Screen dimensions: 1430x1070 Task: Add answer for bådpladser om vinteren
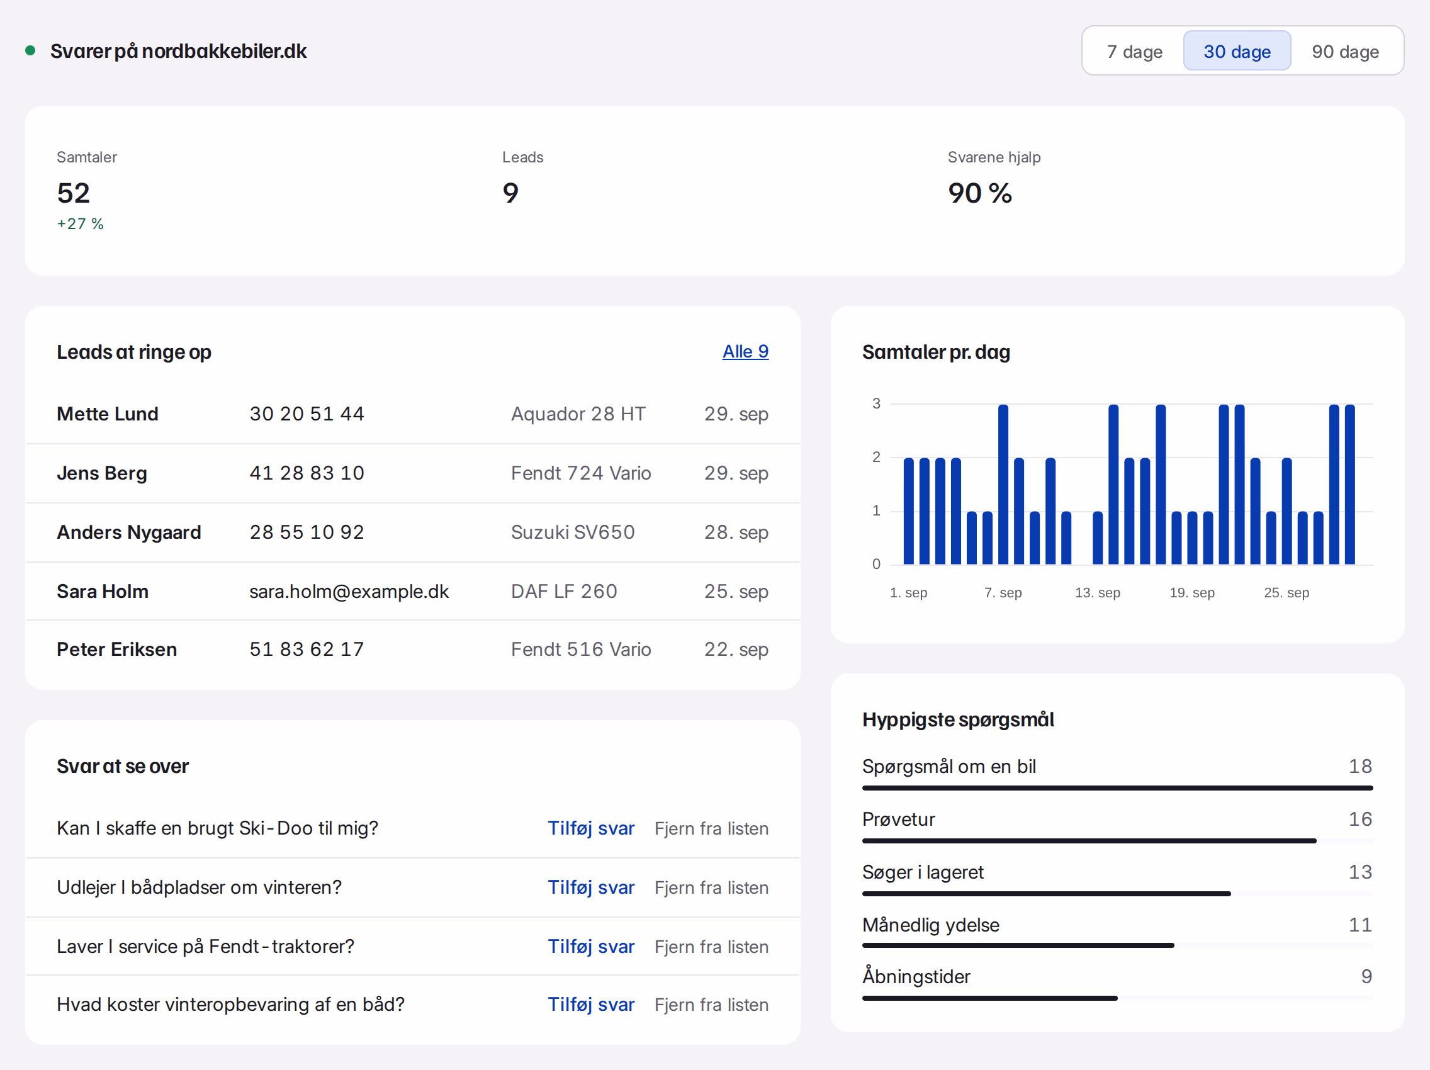591,887
